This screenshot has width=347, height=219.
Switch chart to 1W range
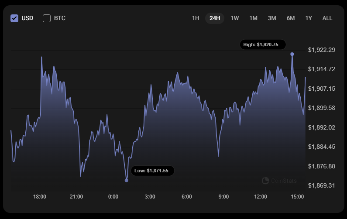tap(234, 18)
